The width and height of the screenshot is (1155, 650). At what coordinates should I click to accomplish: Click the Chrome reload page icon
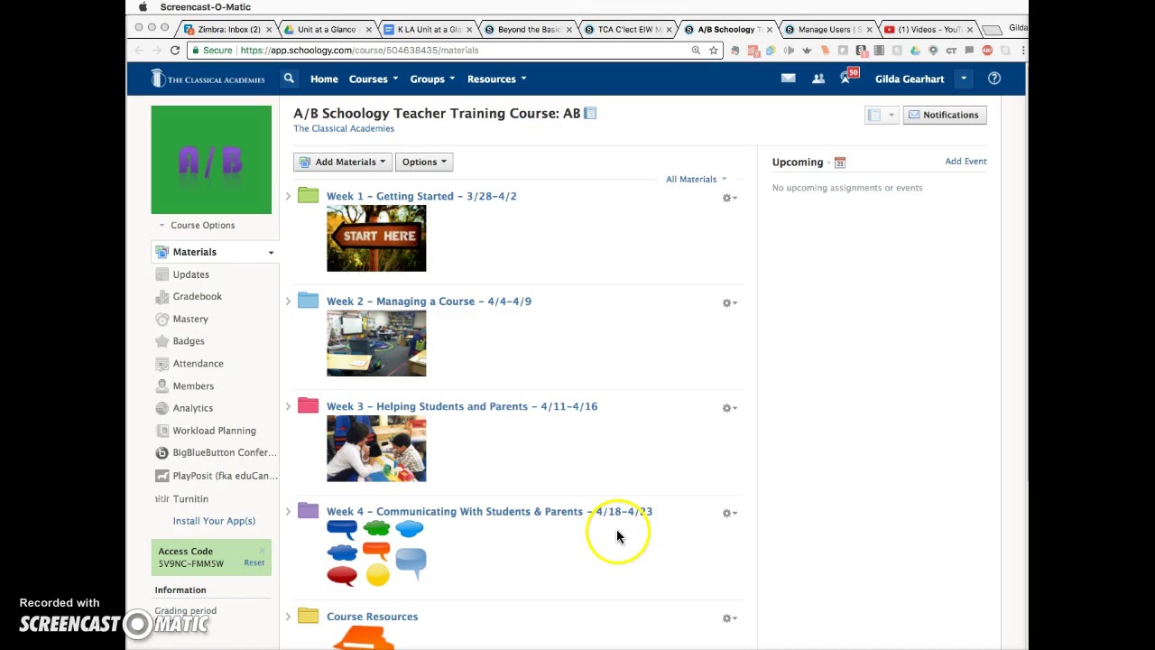[x=175, y=51]
